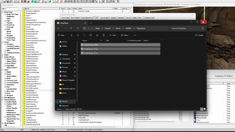Image resolution: width=235 pixels, height=132 pixels.
Task: Expand the This PC tree node
Action: pyautogui.click(x=57, y=102)
